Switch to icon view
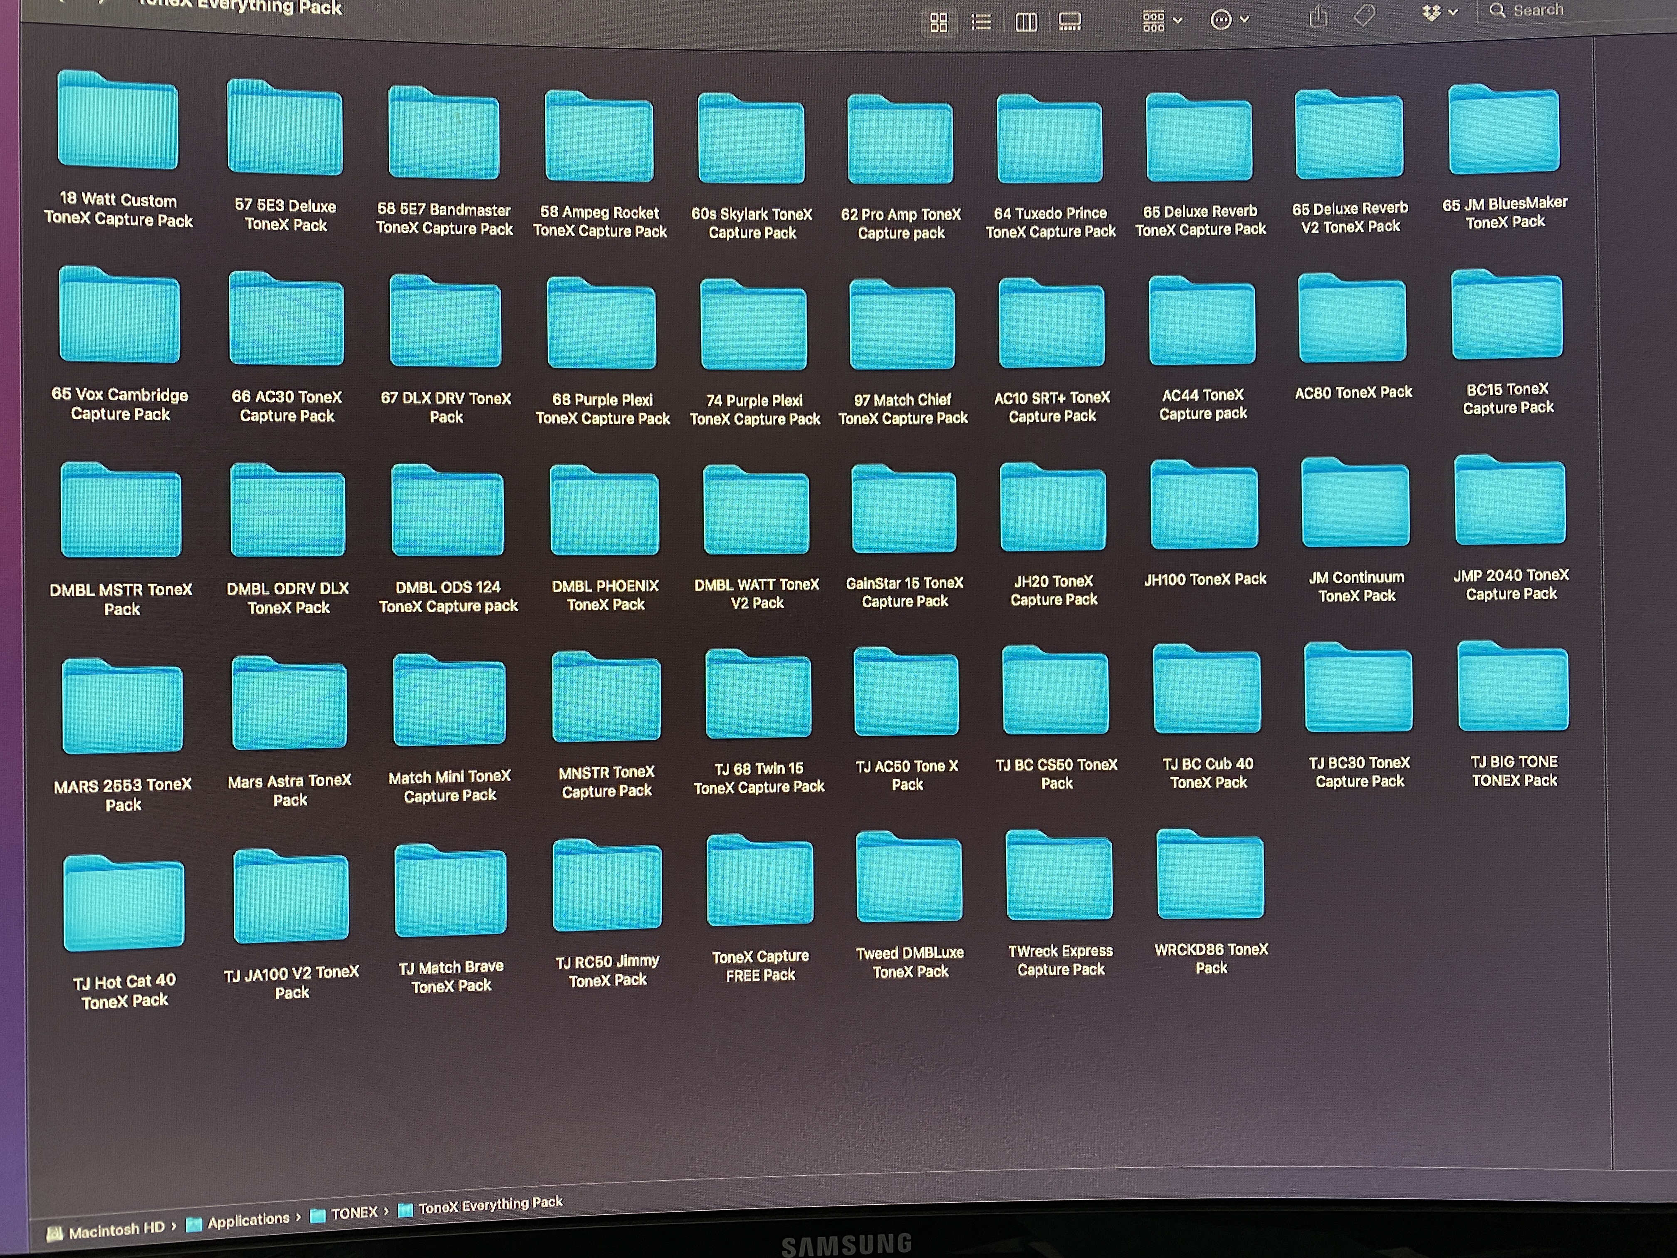Image resolution: width=1677 pixels, height=1258 pixels. coord(939,23)
